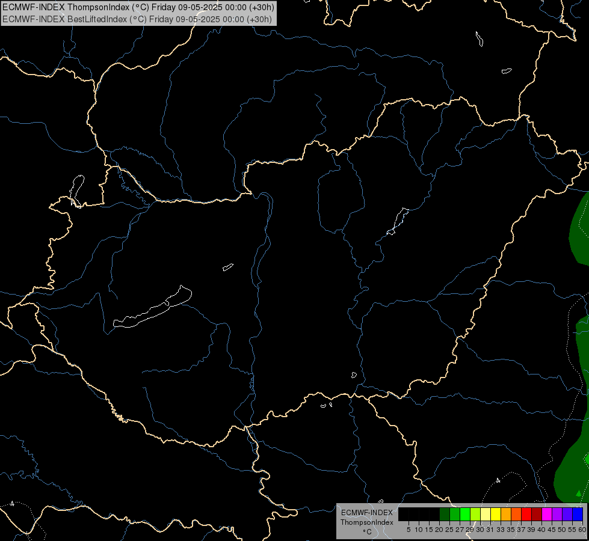The image size is (589, 541).
Task: Pick the blue 55–60 legend swatch
Action: pyautogui.click(x=578, y=515)
